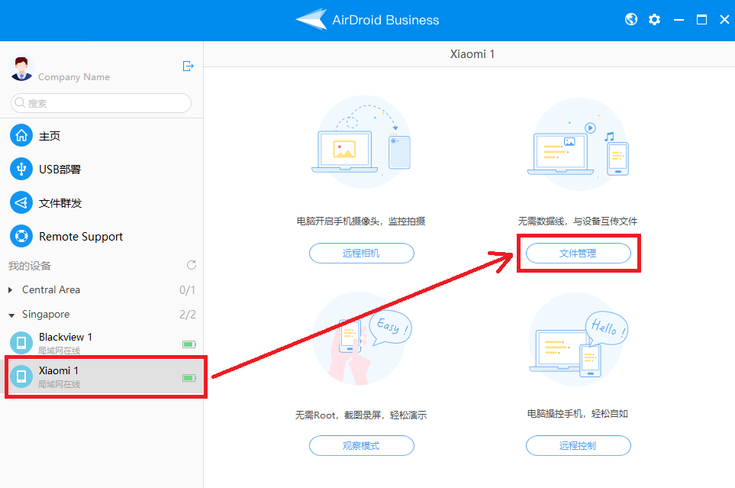This screenshot has height=488, width=735.
Task: Click the 文件管理 file management button
Action: pyautogui.click(x=578, y=254)
